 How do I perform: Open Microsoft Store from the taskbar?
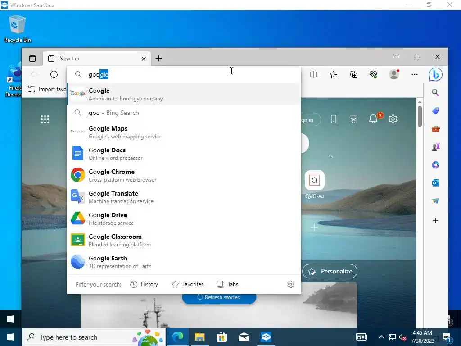tap(221, 337)
